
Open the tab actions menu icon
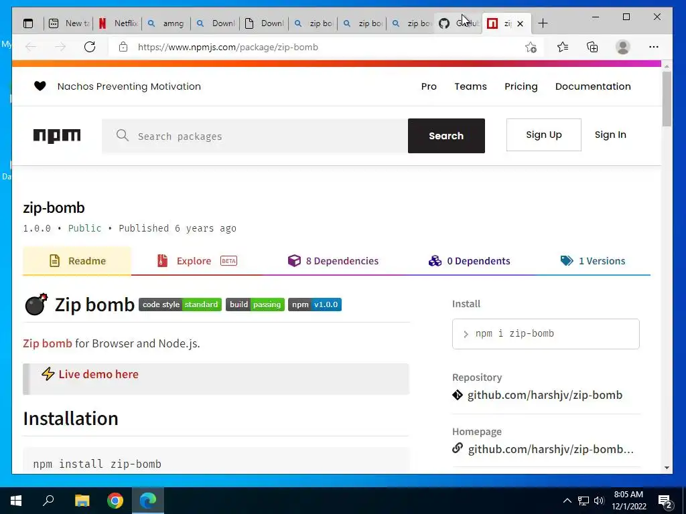[x=28, y=23]
